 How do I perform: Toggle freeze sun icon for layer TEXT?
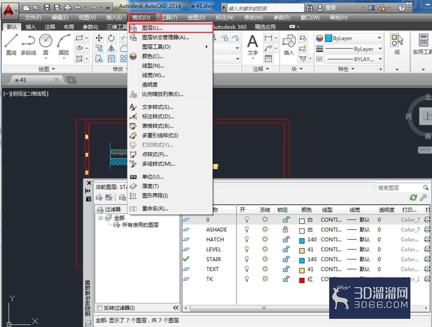[265, 269]
